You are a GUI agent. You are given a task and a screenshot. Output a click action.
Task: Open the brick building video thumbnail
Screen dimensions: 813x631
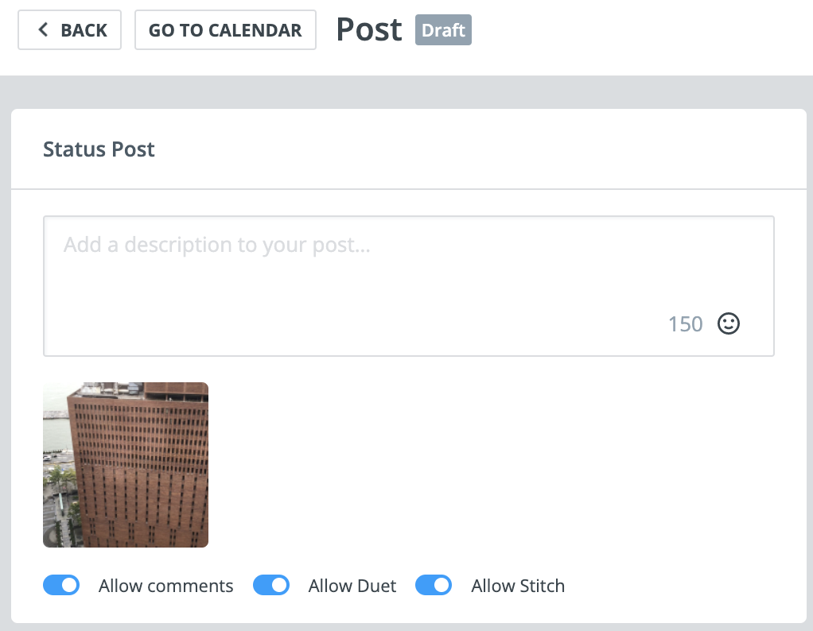(126, 465)
